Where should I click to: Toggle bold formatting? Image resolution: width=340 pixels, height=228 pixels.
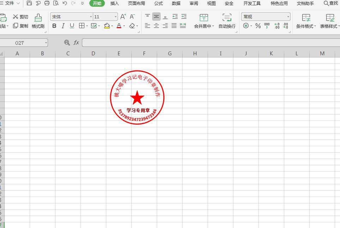tap(54, 26)
